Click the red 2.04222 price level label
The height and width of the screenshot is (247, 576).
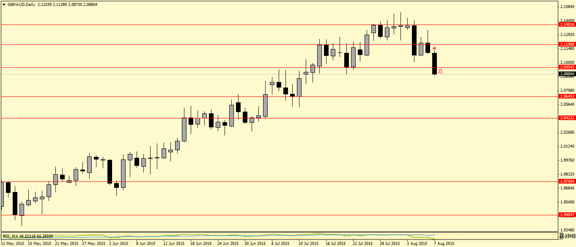point(567,118)
